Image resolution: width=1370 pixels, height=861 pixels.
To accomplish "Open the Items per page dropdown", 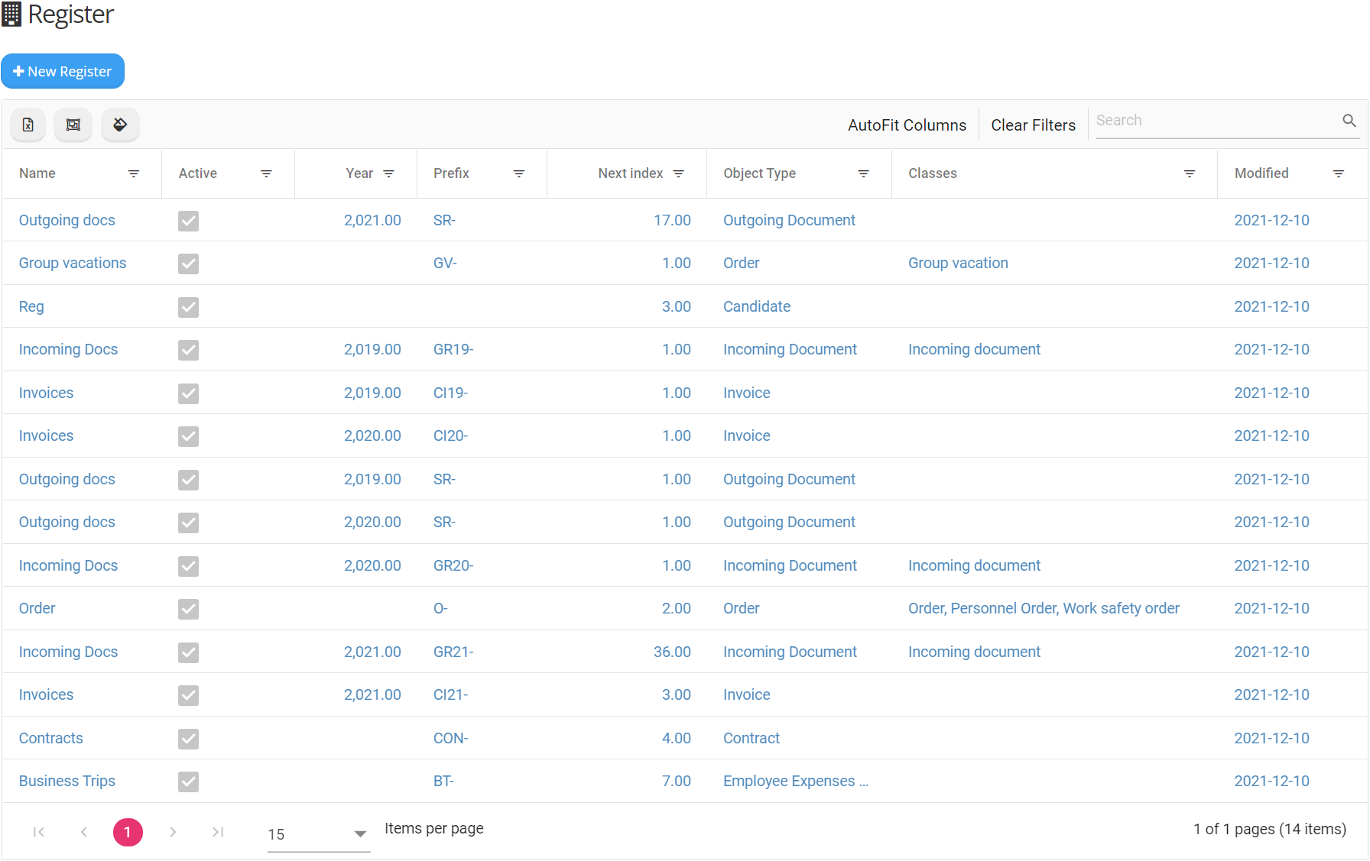I will (359, 834).
